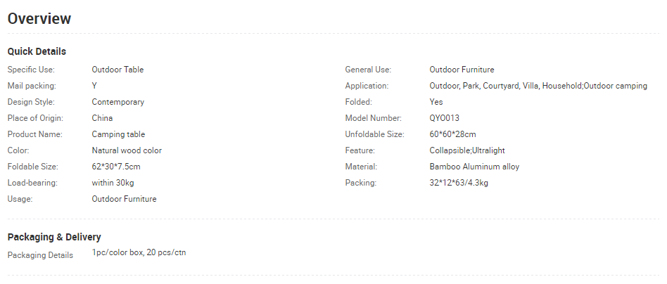Click the Overview heading
The width and height of the screenshot is (667, 284).
(x=39, y=19)
